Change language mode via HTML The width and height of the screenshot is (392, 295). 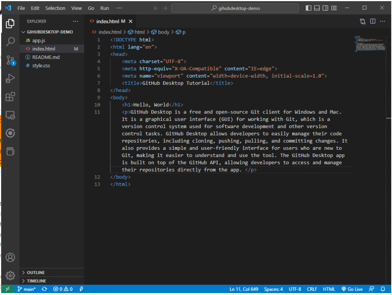click(x=329, y=289)
